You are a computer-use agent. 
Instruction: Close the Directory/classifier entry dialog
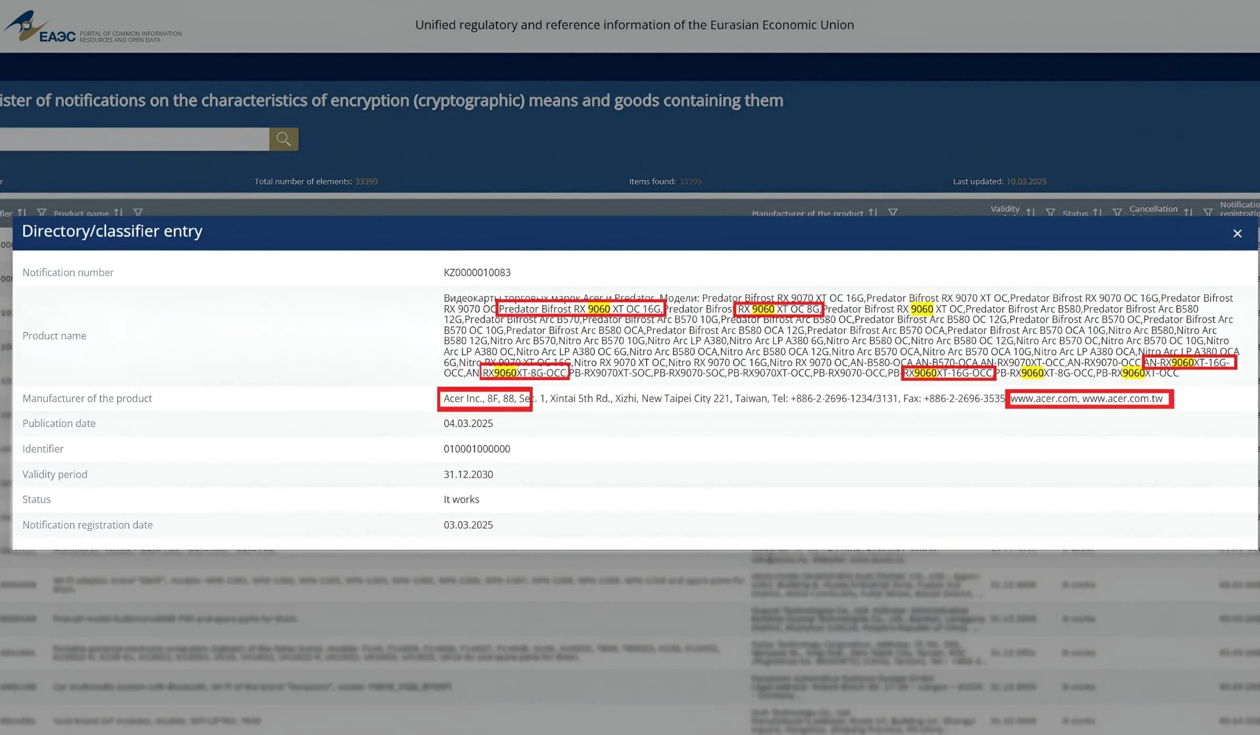pyautogui.click(x=1237, y=234)
